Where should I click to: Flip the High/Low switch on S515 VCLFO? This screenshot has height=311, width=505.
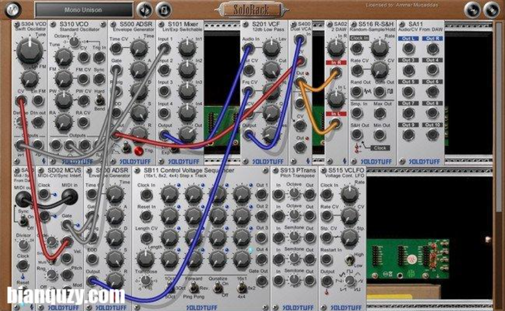(x=349, y=259)
